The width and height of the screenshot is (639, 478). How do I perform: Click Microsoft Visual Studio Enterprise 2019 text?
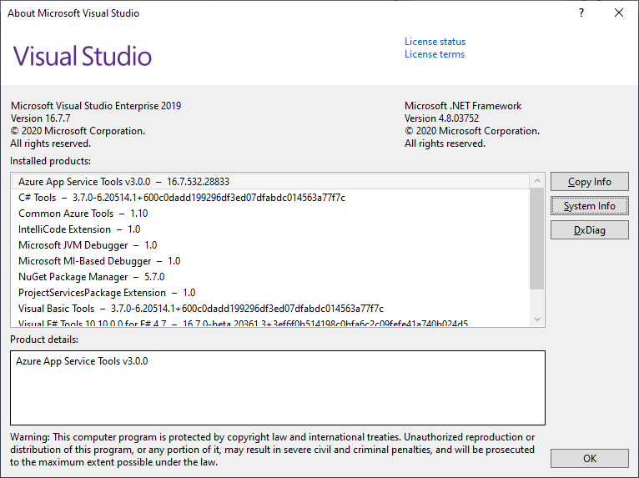click(96, 106)
